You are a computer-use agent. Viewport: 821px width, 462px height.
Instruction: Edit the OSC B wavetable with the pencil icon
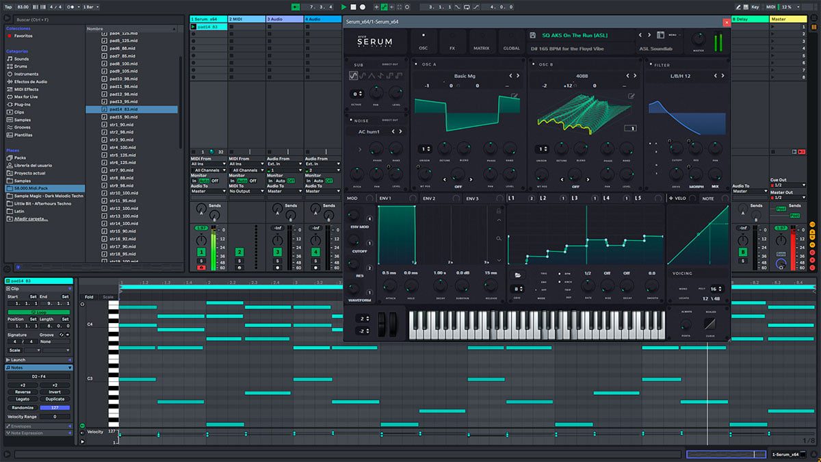click(631, 97)
